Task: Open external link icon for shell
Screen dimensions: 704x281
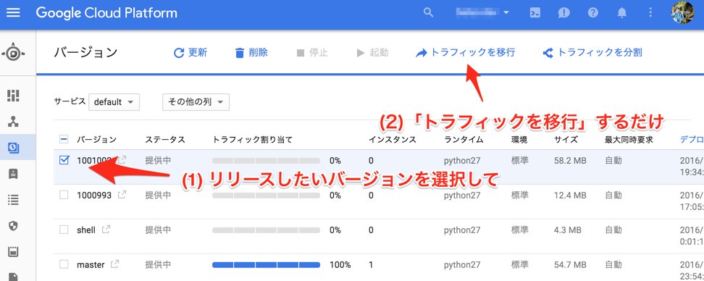Action: click(x=106, y=230)
